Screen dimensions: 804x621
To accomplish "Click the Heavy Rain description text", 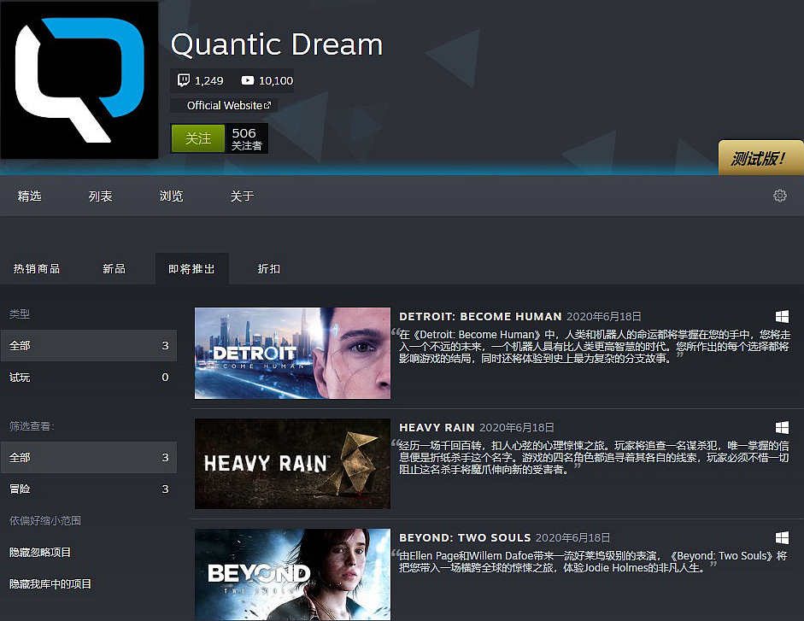I will click(x=593, y=457).
